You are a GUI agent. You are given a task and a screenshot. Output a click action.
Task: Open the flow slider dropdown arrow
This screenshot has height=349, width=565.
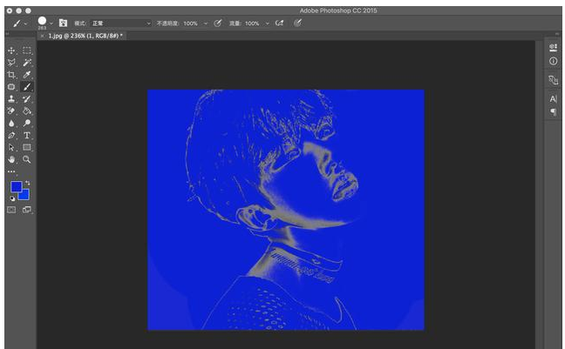pos(268,23)
